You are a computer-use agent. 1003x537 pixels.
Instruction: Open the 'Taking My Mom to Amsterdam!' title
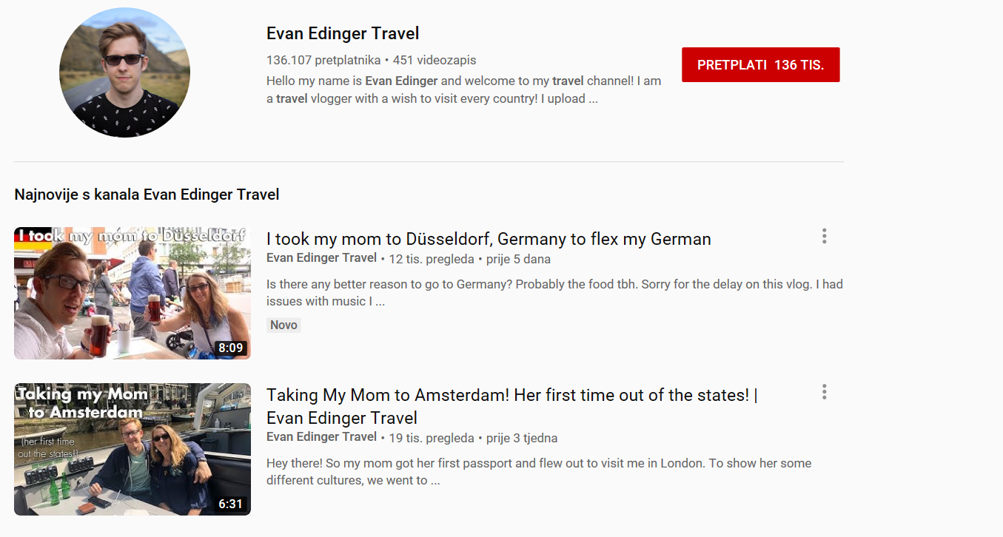click(512, 406)
